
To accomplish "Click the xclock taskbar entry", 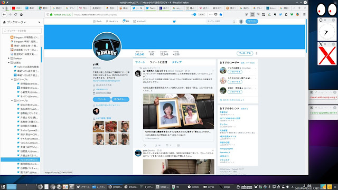I will pos(193,187).
